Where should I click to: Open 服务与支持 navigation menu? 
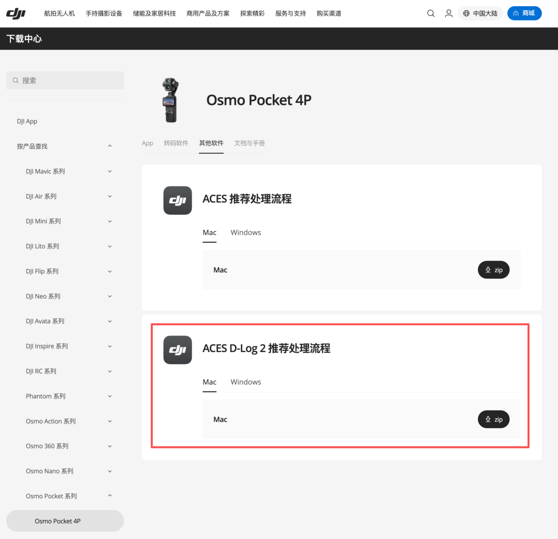pyautogui.click(x=290, y=13)
